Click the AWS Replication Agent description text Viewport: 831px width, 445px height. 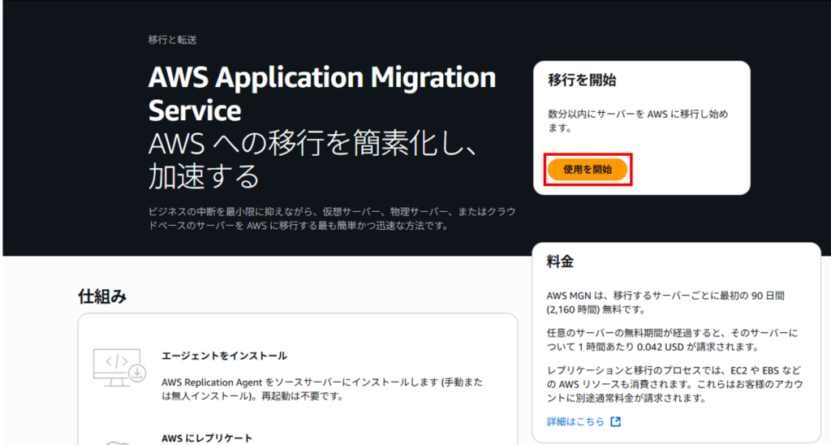[322, 389]
